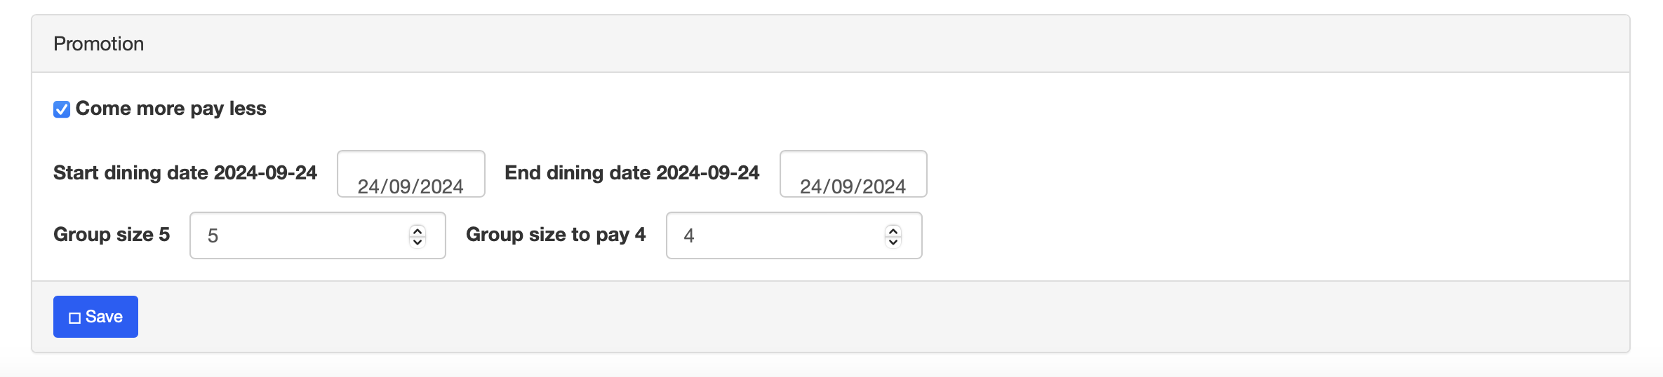Click the Come more pay less label
The width and height of the screenshot is (1663, 377).
point(171,109)
